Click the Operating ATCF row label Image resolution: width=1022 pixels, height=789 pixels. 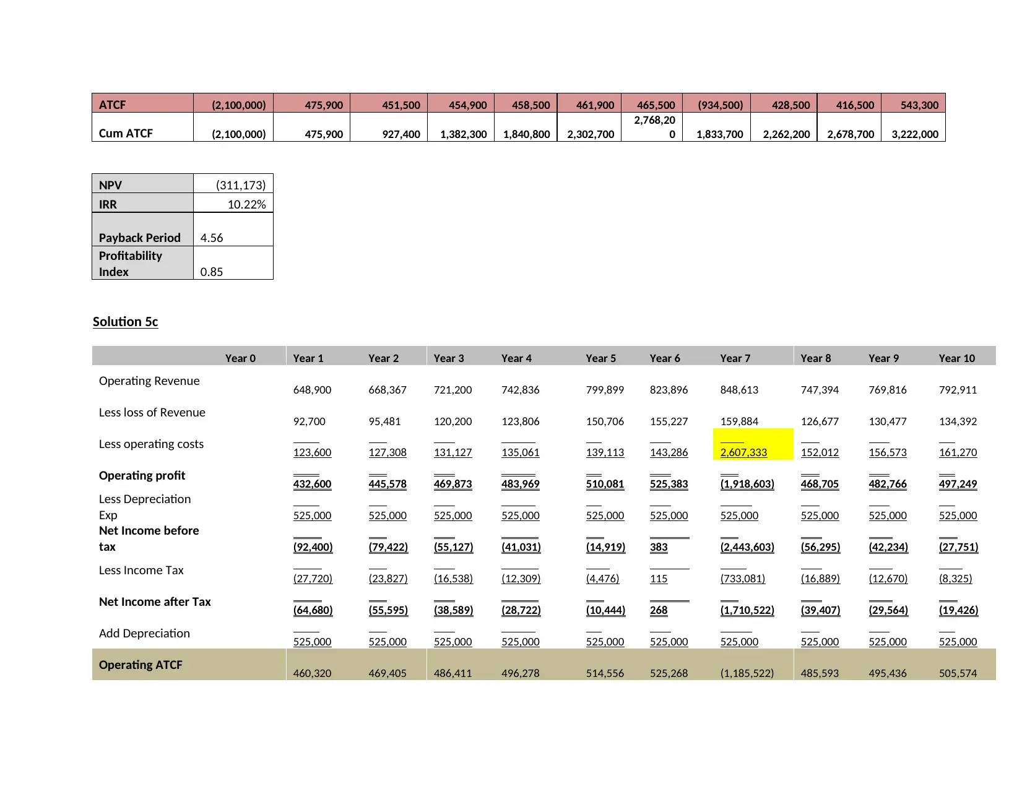click(141, 665)
